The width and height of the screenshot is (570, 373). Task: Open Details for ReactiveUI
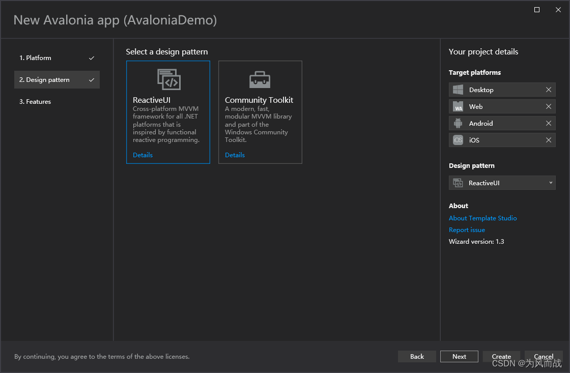tap(142, 155)
